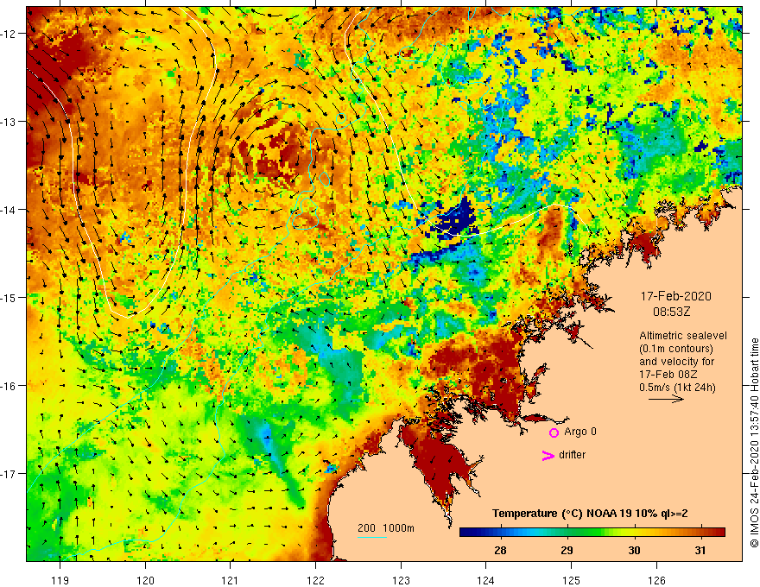Image resolution: width=760 pixels, height=587 pixels.
Task: Click the '17-Feb-2020' date label
Action: coord(675,296)
